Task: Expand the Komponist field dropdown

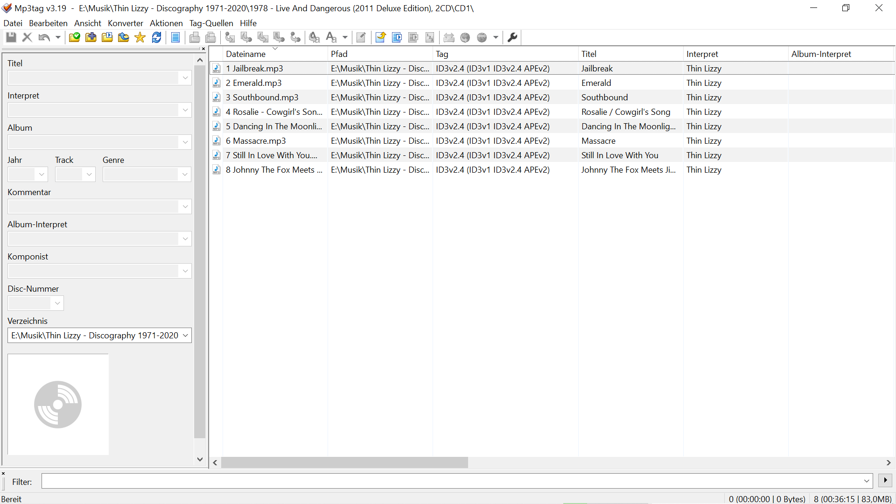Action: [x=185, y=271]
